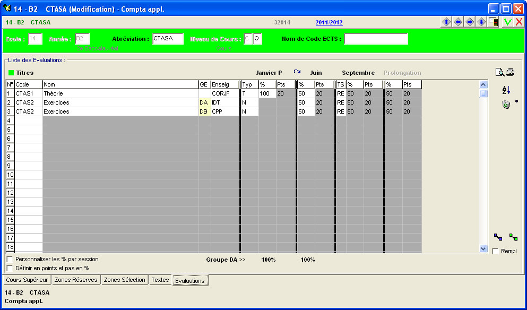
Task: Click the disabled Année field showing B2
Action: [x=82, y=39]
